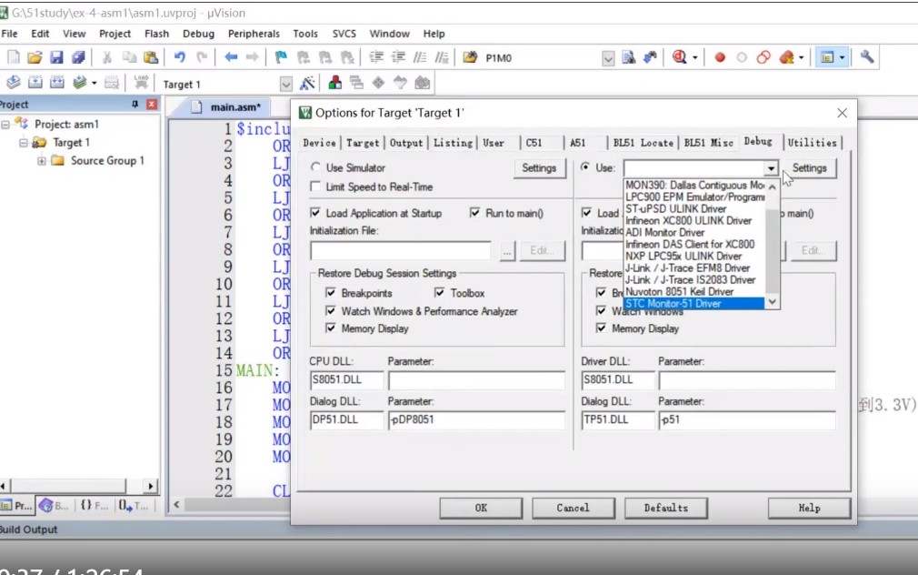This screenshot has width=918, height=575.
Task: Click the Manage Project Items colored-blocks icon
Action: tap(334, 84)
